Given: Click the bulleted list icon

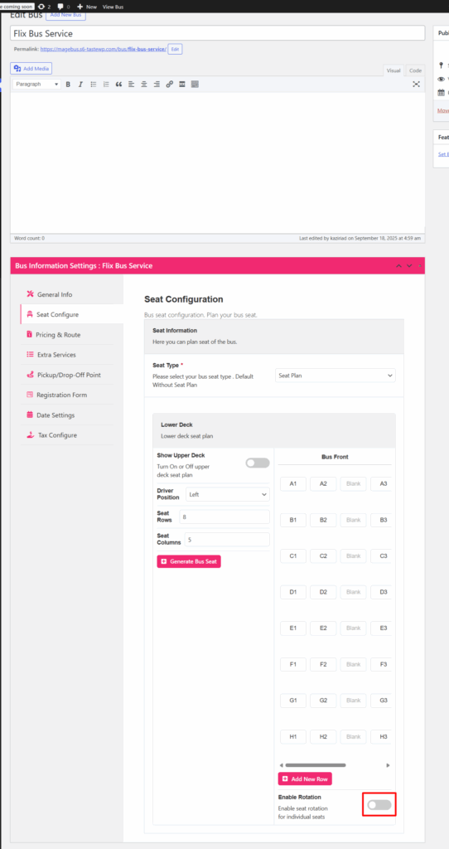Looking at the screenshot, I should click(93, 85).
